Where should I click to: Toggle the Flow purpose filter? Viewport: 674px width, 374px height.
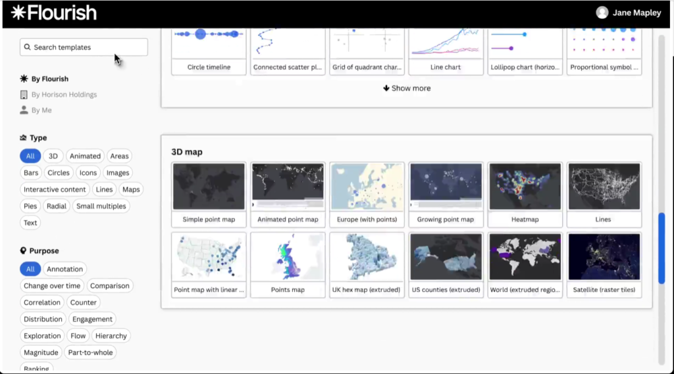click(x=78, y=336)
